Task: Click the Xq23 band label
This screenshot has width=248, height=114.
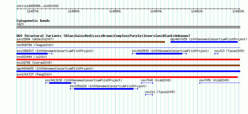Action: click(20, 24)
